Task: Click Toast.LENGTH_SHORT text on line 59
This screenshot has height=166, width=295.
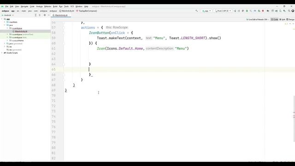Action: coord(187,38)
